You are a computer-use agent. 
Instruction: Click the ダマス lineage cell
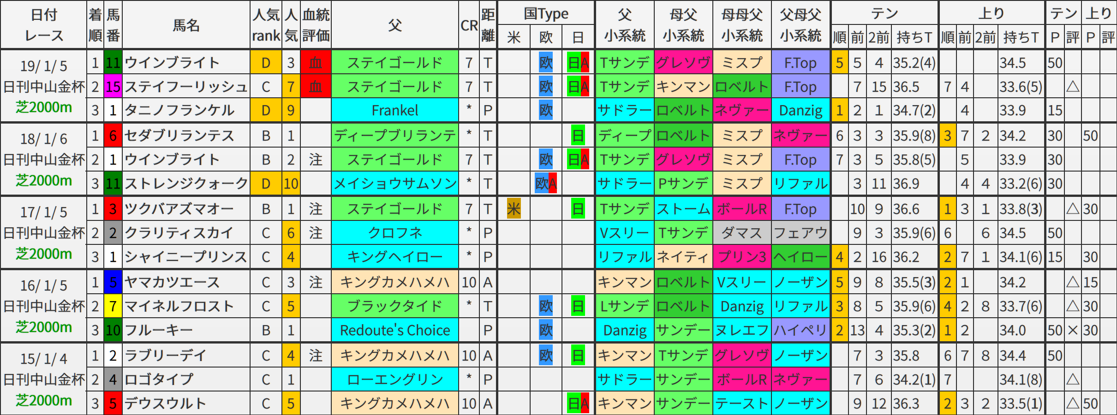(742, 233)
